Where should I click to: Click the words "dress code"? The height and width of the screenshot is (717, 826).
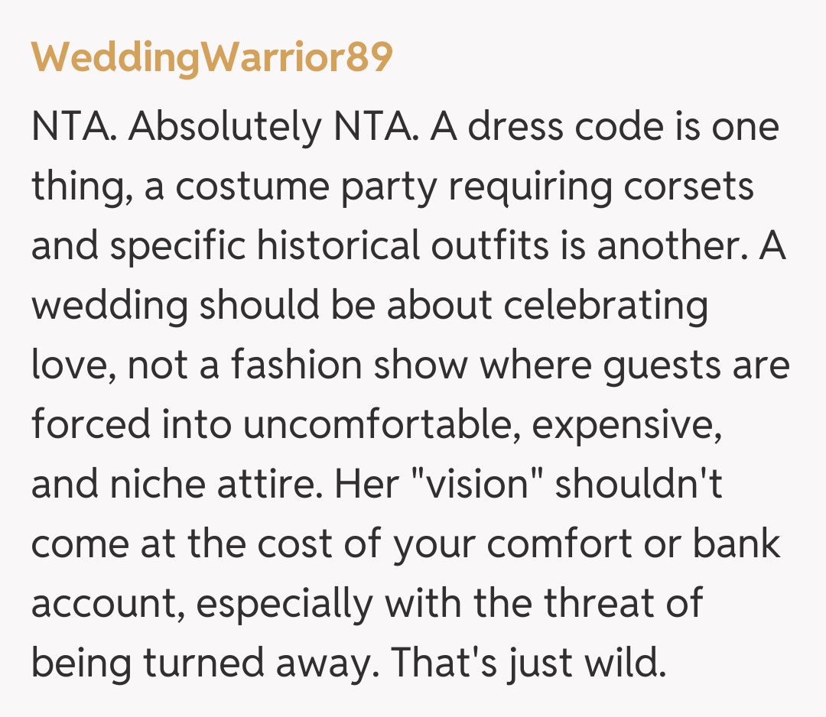(563, 127)
